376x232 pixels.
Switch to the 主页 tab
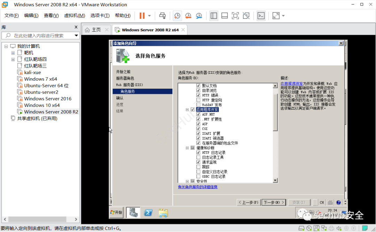(96, 30)
